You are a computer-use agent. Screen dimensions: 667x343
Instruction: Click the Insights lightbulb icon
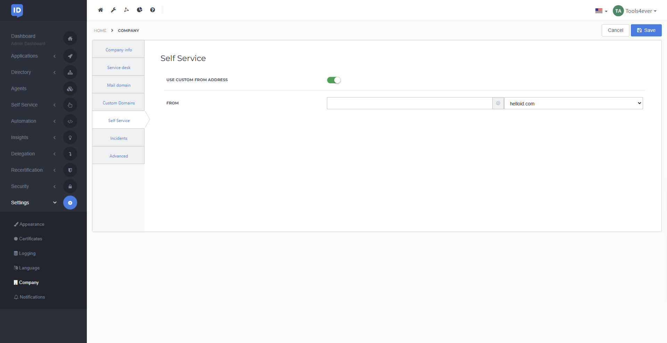click(x=70, y=137)
